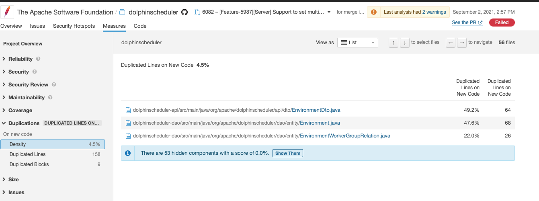This screenshot has height=201, width=539.
Task: Click the duplicated lines value 26
Action: click(x=508, y=136)
